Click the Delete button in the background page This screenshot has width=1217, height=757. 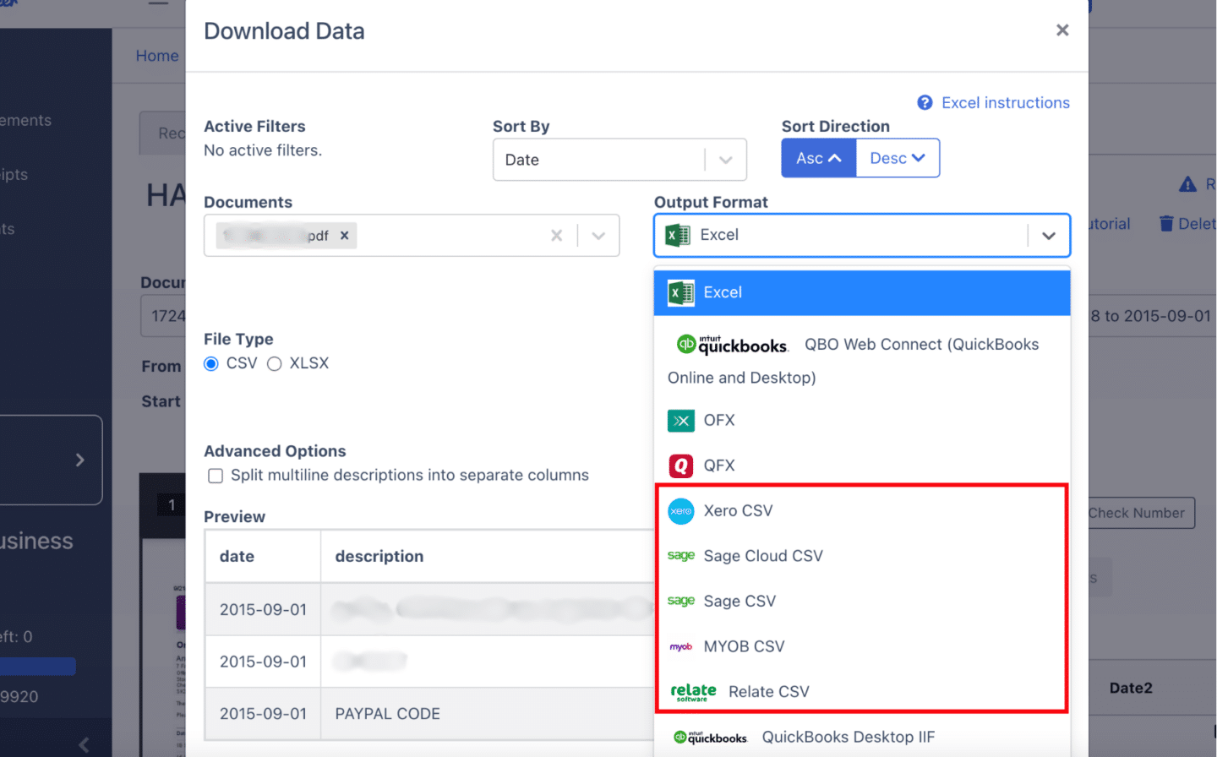tap(1187, 223)
